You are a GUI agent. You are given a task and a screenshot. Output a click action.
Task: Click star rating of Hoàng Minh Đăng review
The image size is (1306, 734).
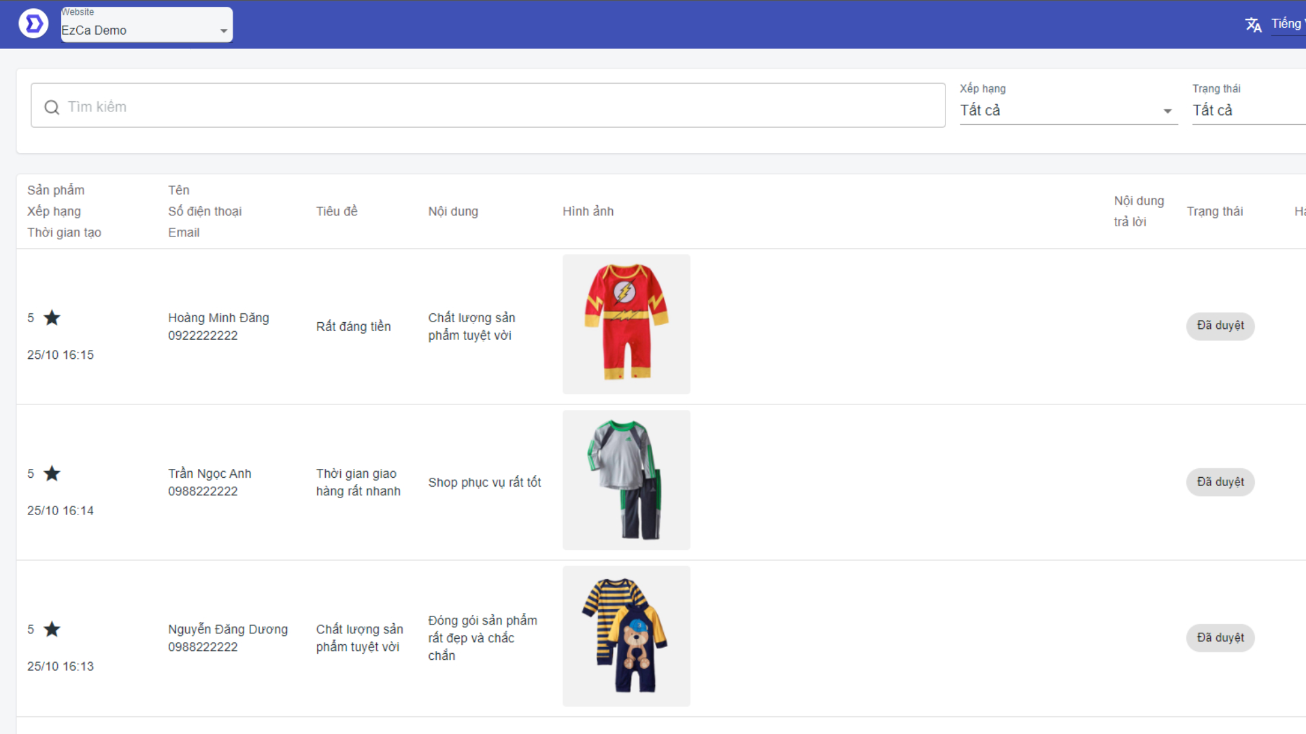click(x=52, y=318)
